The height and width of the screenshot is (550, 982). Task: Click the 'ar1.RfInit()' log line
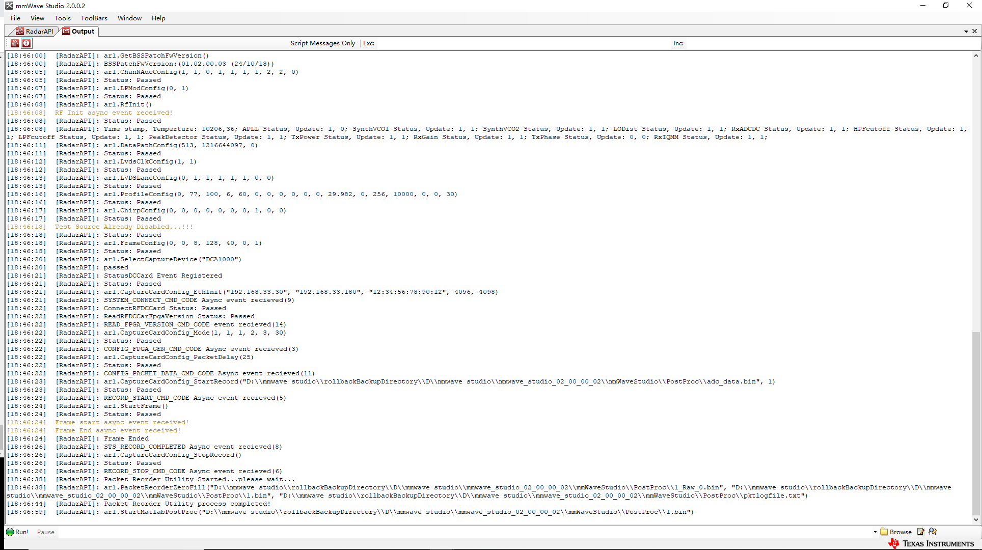[x=128, y=104]
